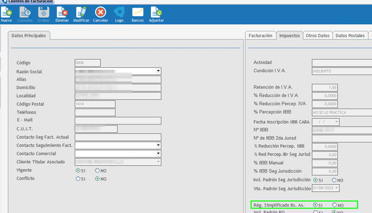Click the % Reducción de I.V.A. field
Image resolution: width=372 pixels, height=213 pixels.
(325, 96)
